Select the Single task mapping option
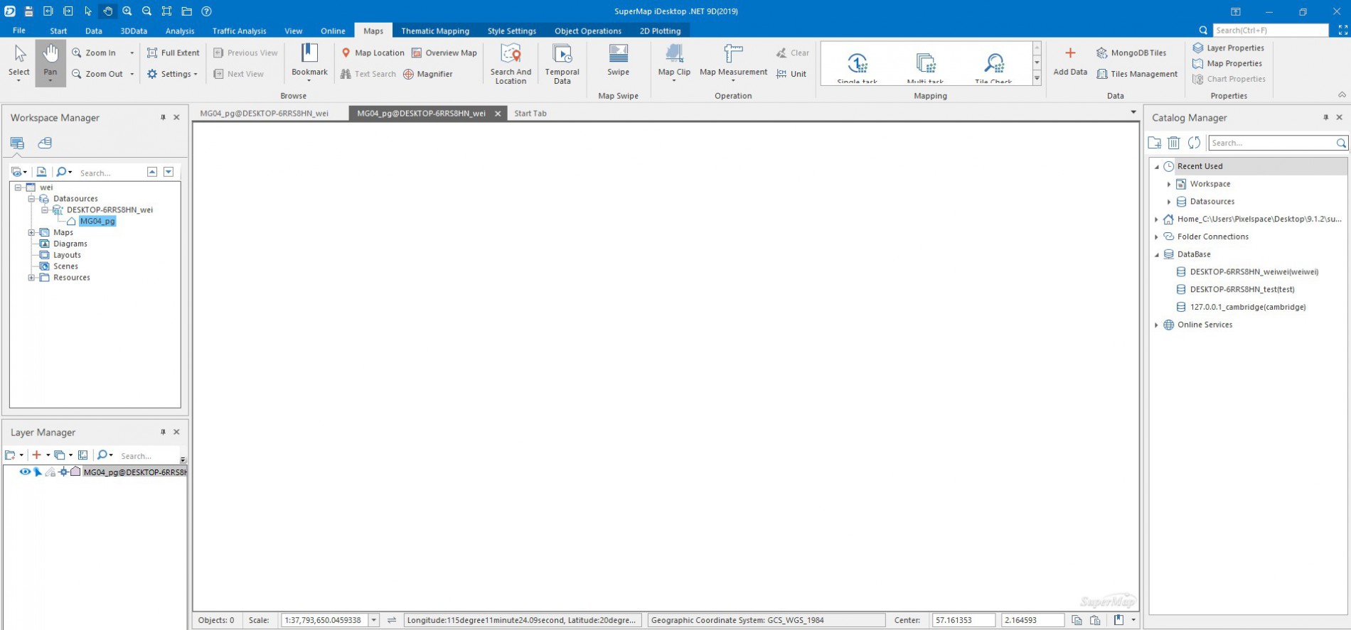This screenshot has width=1351, height=630. click(858, 67)
